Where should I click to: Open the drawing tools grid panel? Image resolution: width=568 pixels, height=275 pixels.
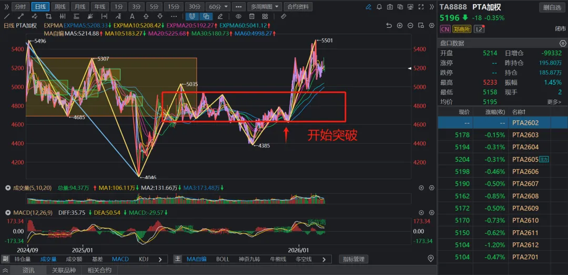click(x=265, y=16)
